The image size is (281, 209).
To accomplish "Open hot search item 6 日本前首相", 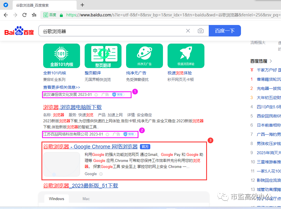I will 269,125.
